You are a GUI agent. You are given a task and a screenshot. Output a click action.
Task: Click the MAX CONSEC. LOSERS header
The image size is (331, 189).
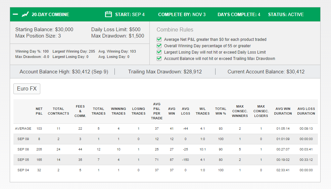click(261, 111)
